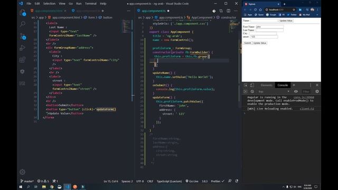Switch to the Console tab in DevTools

[283, 85]
